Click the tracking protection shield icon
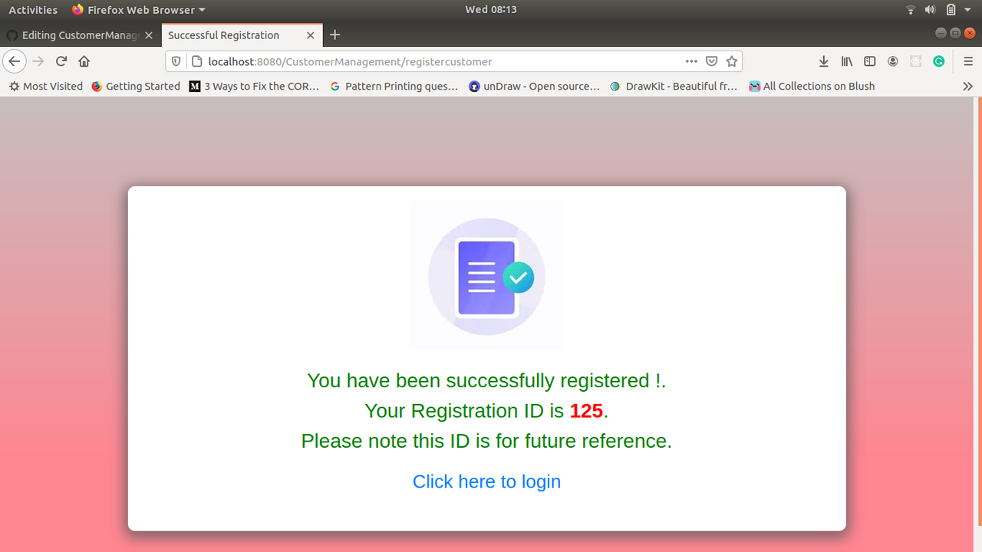Image resolution: width=982 pixels, height=552 pixels. tap(177, 61)
